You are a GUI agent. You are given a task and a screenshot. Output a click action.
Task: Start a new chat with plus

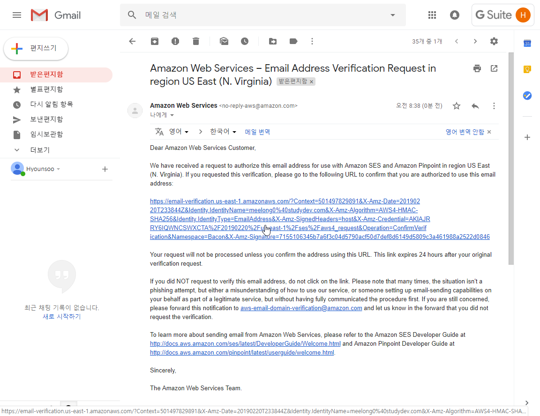click(105, 169)
